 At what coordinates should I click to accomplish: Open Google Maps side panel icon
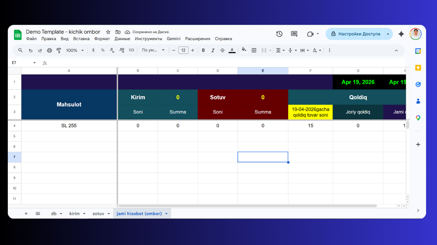(x=418, y=118)
